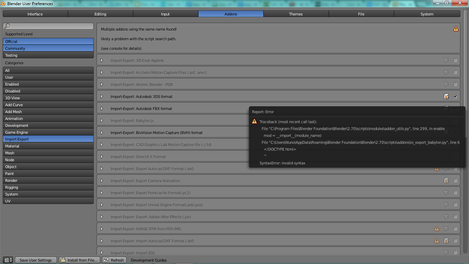
Task: Refresh the addons list
Action: (114, 260)
